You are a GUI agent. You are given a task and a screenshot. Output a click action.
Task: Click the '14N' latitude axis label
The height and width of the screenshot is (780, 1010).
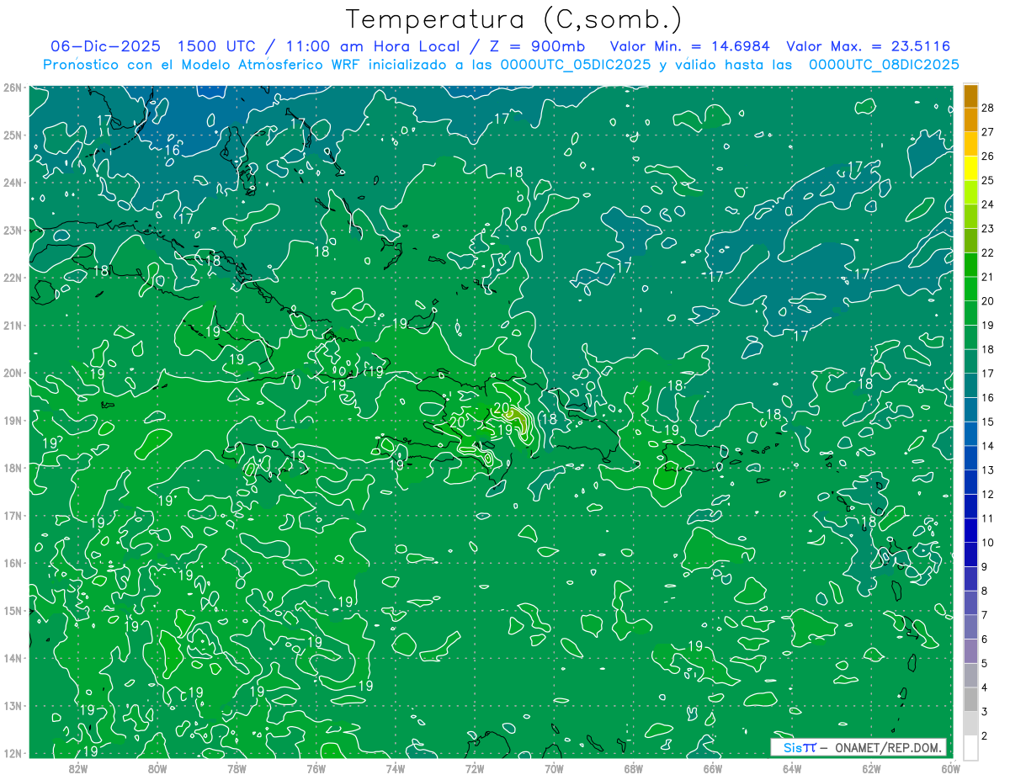click(13, 658)
